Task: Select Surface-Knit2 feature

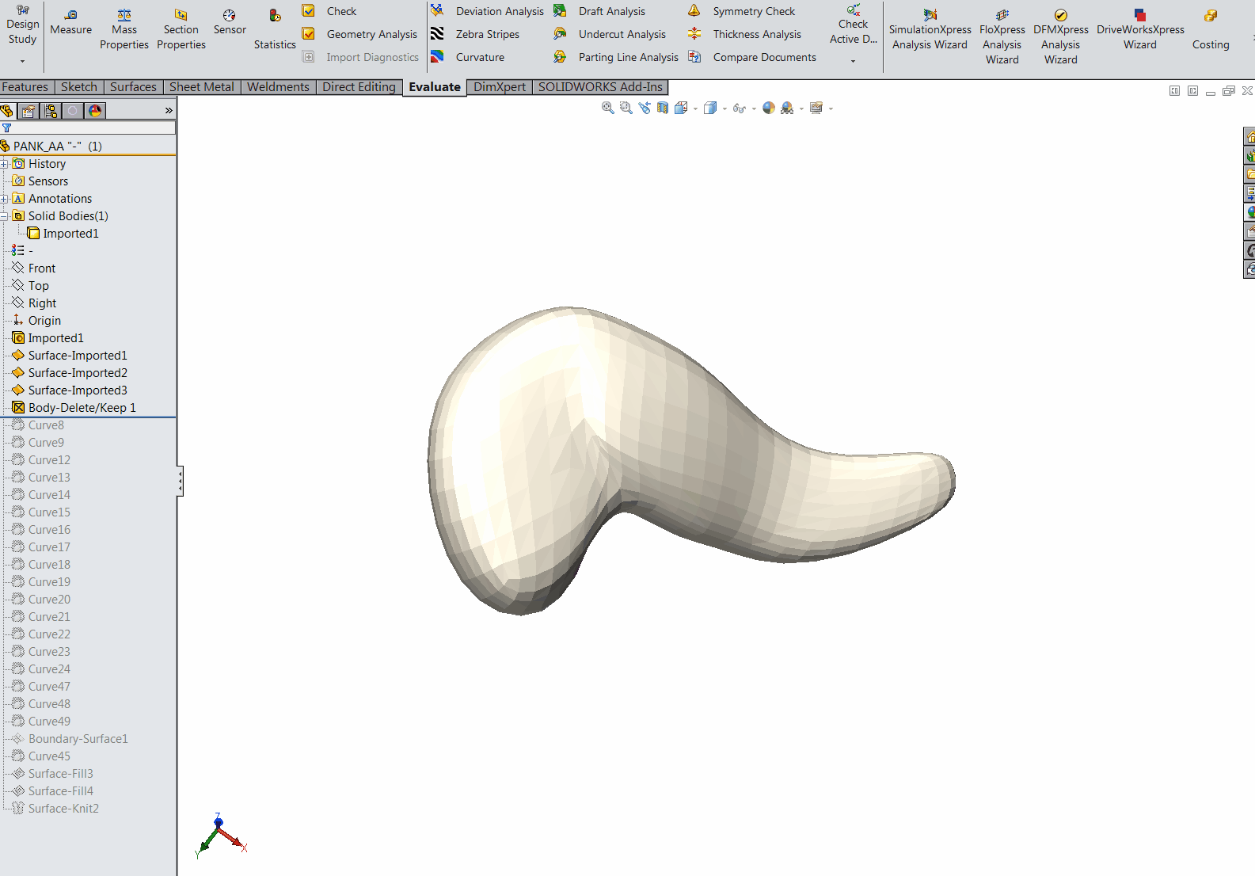Action: click(x=55, y=809)
